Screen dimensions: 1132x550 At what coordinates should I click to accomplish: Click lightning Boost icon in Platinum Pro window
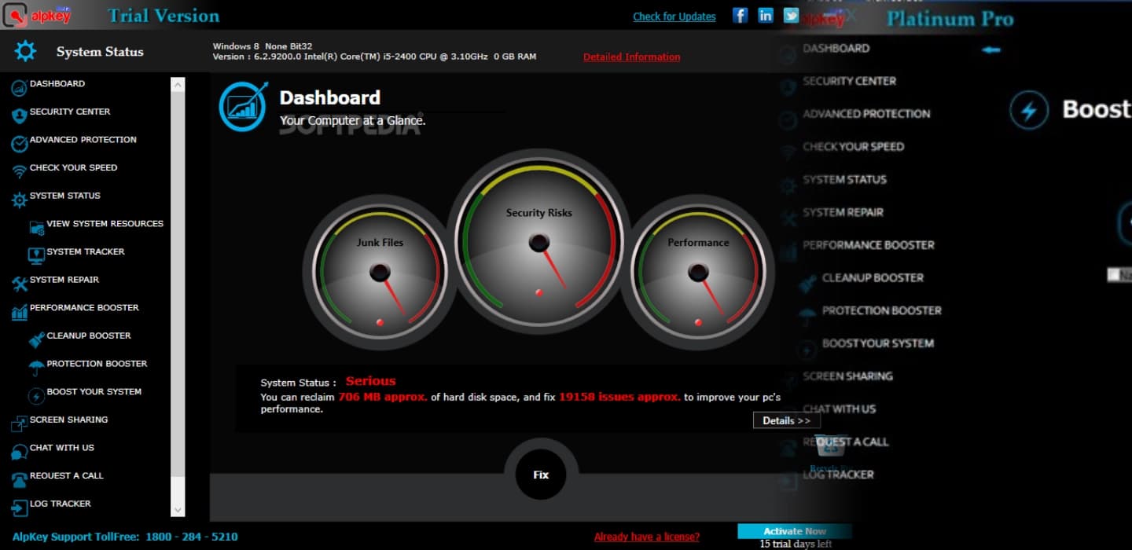[x=1029, y=110]
